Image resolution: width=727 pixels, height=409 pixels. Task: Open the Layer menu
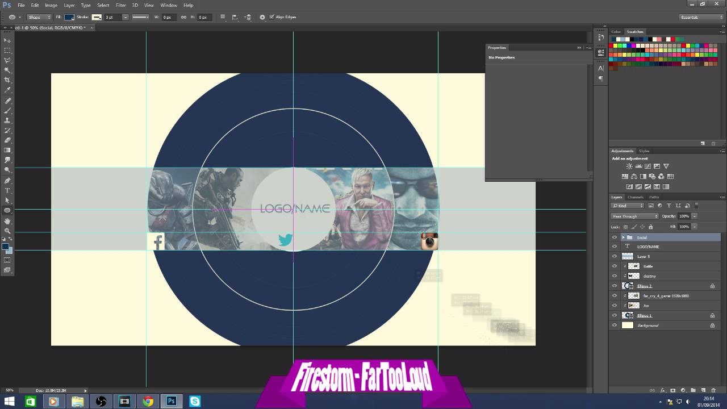[x=69, y=5]
